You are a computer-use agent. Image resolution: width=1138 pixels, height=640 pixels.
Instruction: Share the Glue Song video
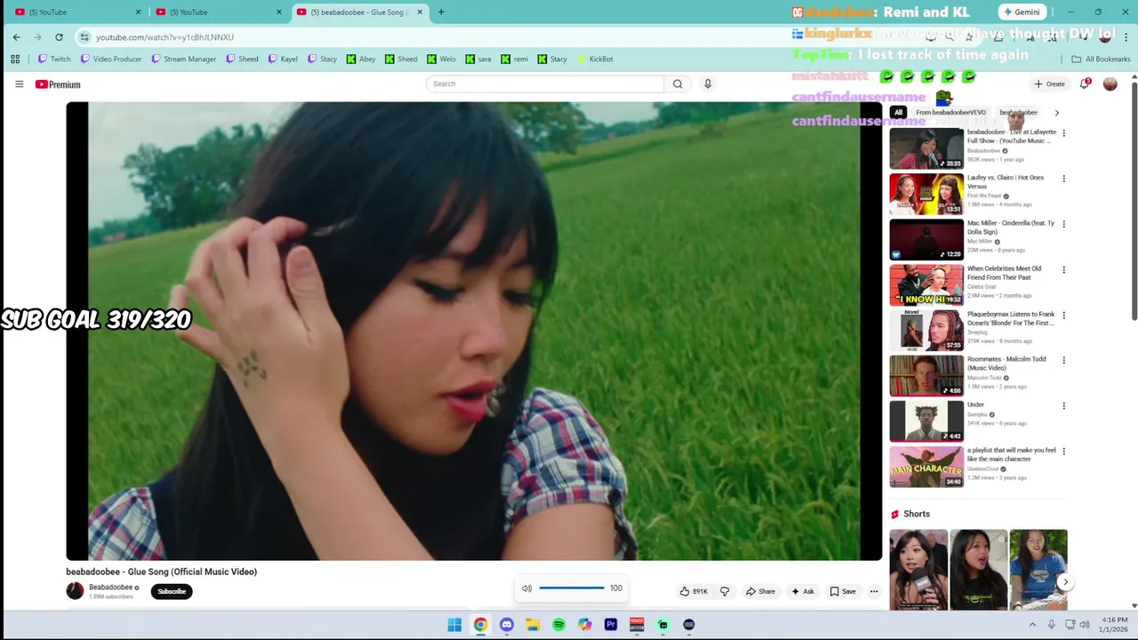760,591
